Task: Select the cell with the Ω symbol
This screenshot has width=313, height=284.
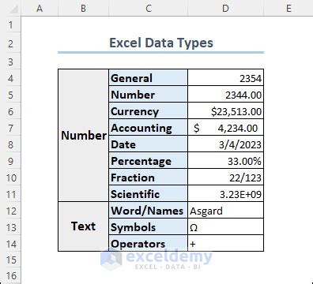Action: pyautogui.click(x=226, y=227)
